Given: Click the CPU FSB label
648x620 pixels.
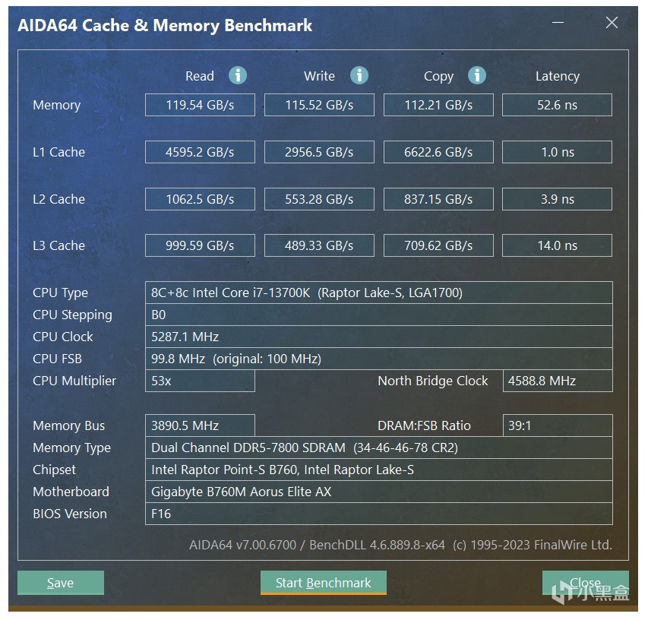Looking at the screenshot, I should [58, 359].
